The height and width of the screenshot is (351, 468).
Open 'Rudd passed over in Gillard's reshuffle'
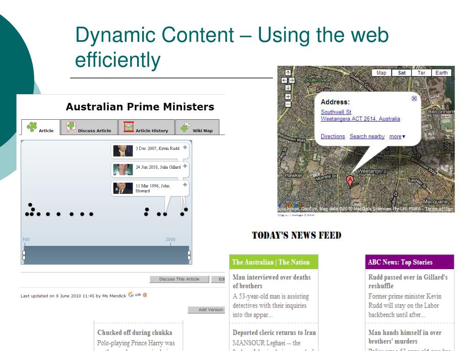pos(408,282)
